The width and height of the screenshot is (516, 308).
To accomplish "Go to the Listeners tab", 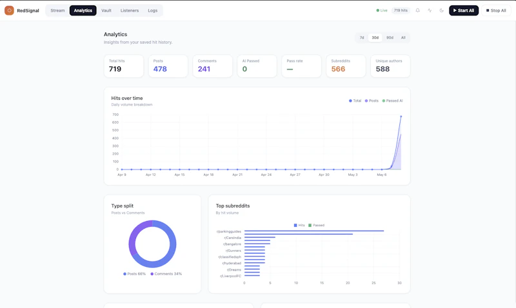I will (x=130, y=10).
